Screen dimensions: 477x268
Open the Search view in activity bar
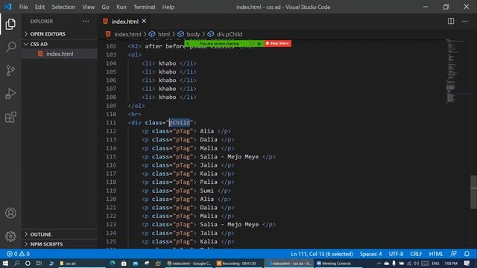[10, 48]
